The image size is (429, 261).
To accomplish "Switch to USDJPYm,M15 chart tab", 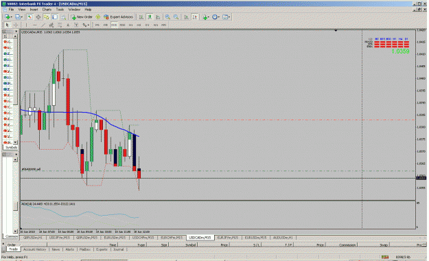I will (x=60, y=238).
